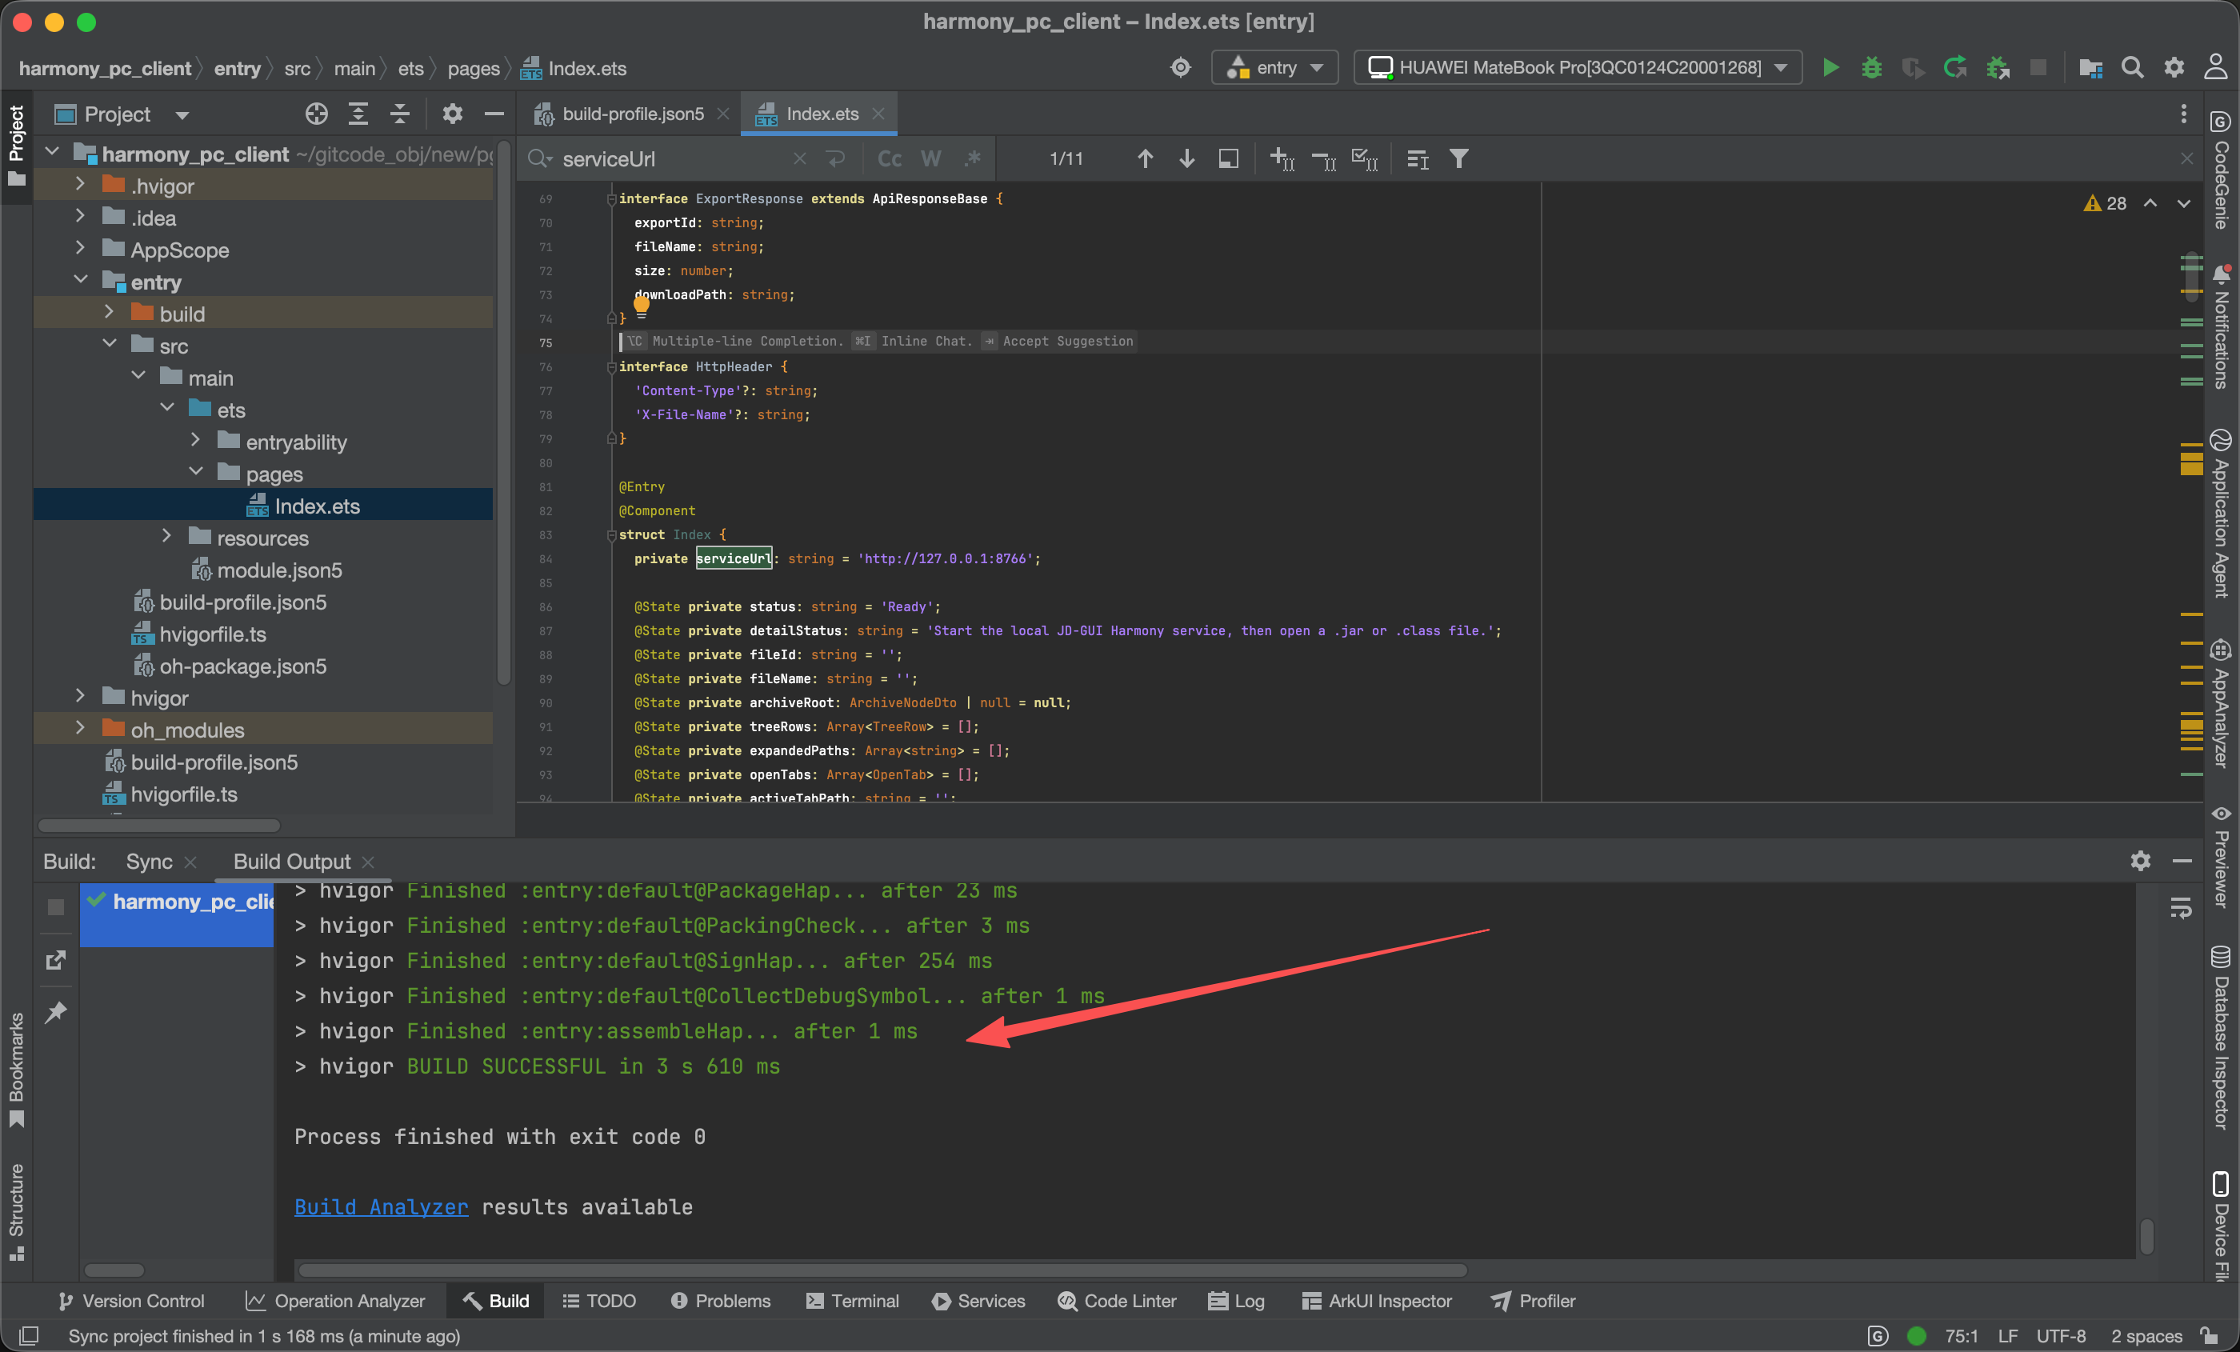Click the Index.ets breadcrumb

[x=574, y=69]
